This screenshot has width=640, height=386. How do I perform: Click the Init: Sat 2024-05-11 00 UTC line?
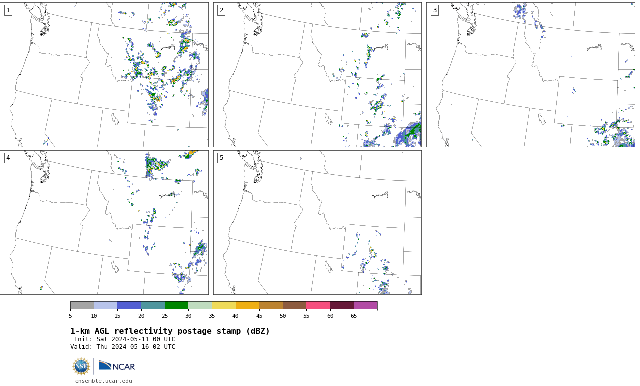click(x=125, y=339)
